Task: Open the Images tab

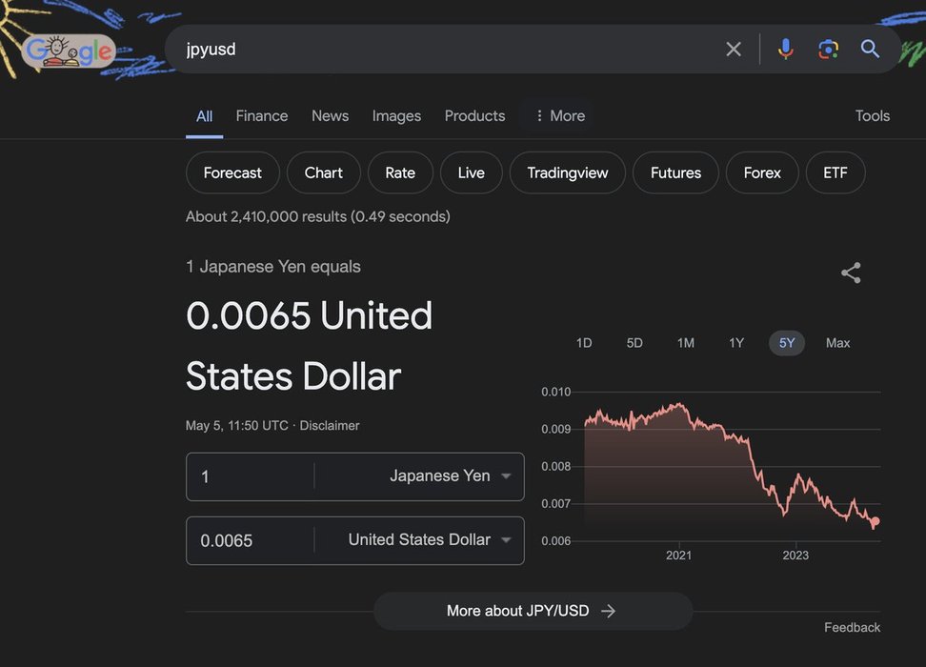Action: pos(396,116)
